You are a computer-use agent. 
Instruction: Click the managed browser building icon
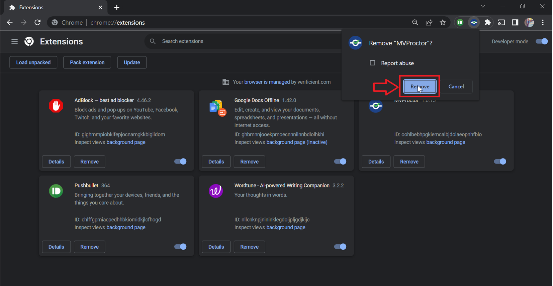coord(226,82)
